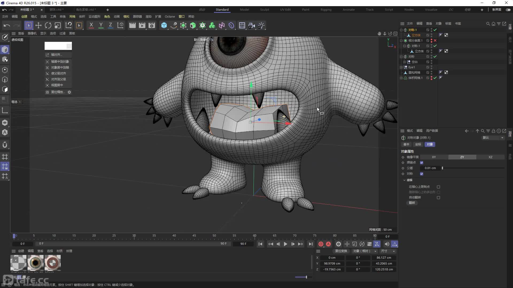
Task: Open the 创建 menu in main menu bar
Action: (24, 17)
